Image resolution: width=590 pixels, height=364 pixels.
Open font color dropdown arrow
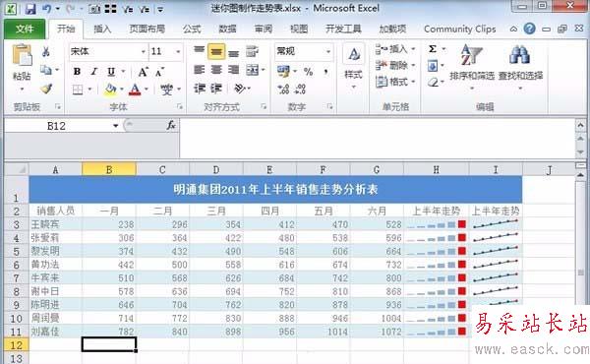point(147,90)
